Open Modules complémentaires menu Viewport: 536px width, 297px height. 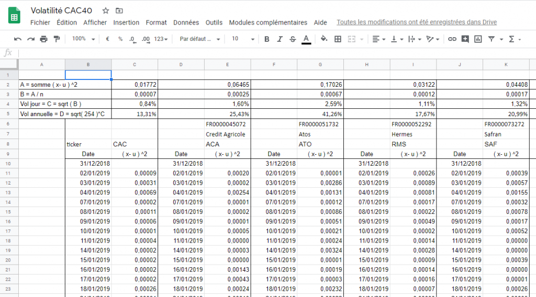pos(268,22)
